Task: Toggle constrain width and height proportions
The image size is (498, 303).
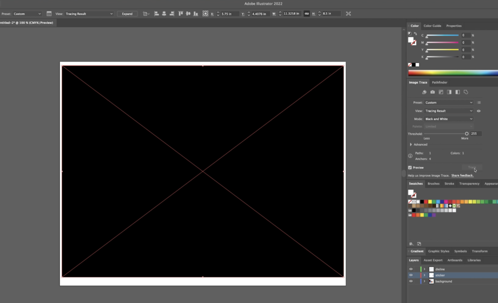Action: [x=306, y=14]
